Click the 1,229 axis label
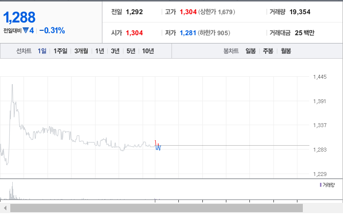343x220 pixels. point(320,174)
